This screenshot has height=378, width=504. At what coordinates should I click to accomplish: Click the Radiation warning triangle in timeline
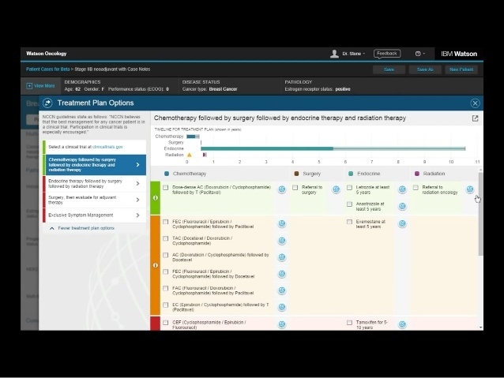click(x=190, y=155)
